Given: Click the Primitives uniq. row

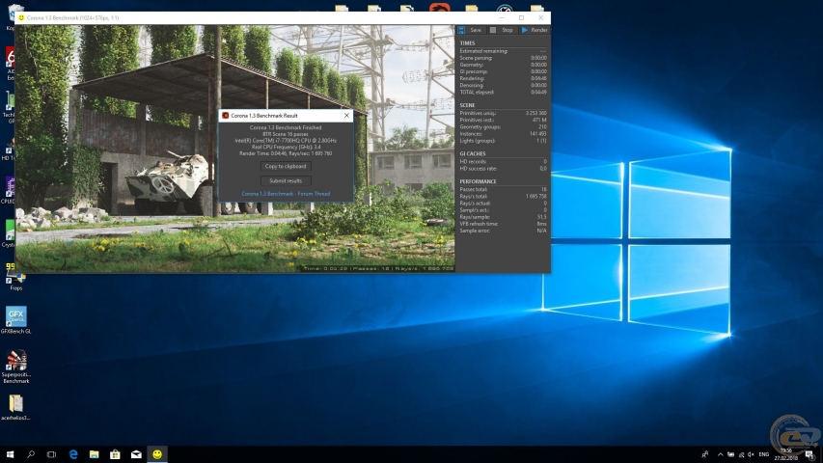Looking at the screenshot, I should [503, 113].
